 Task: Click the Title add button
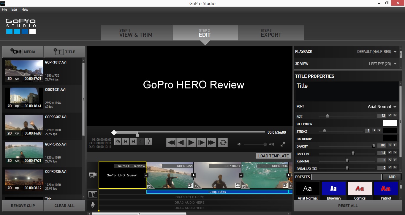64,52
